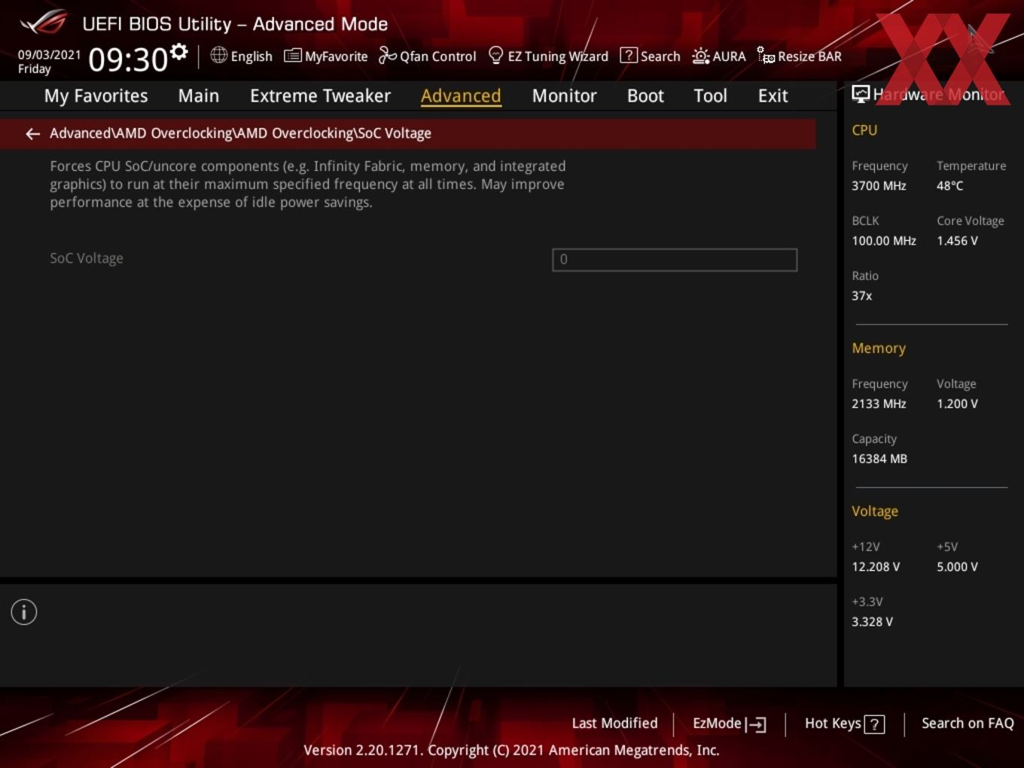Switch to the Tool tab

[710, 96]
